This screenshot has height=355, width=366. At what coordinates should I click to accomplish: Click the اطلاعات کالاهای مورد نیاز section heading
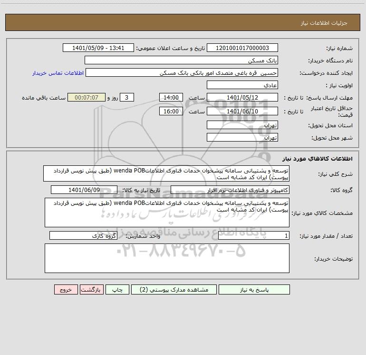(x=318, y=159)
